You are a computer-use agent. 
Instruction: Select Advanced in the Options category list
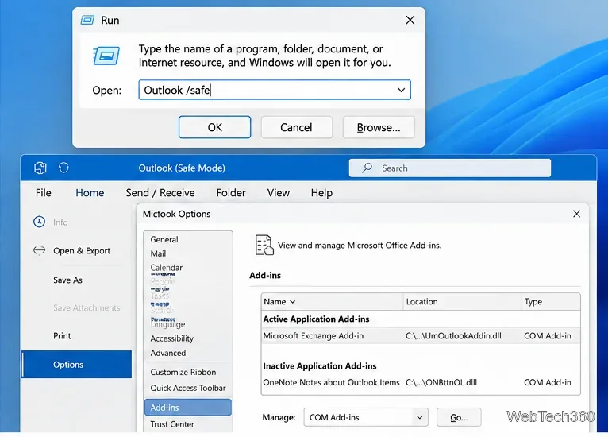pyautogui.click(x=168, y=353)
